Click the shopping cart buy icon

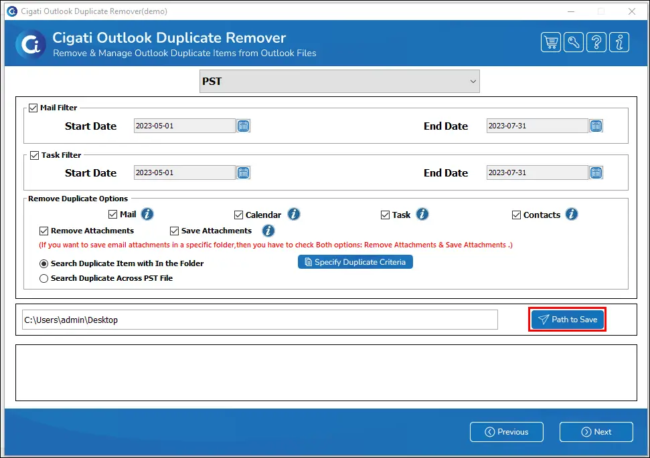point(550,42)
